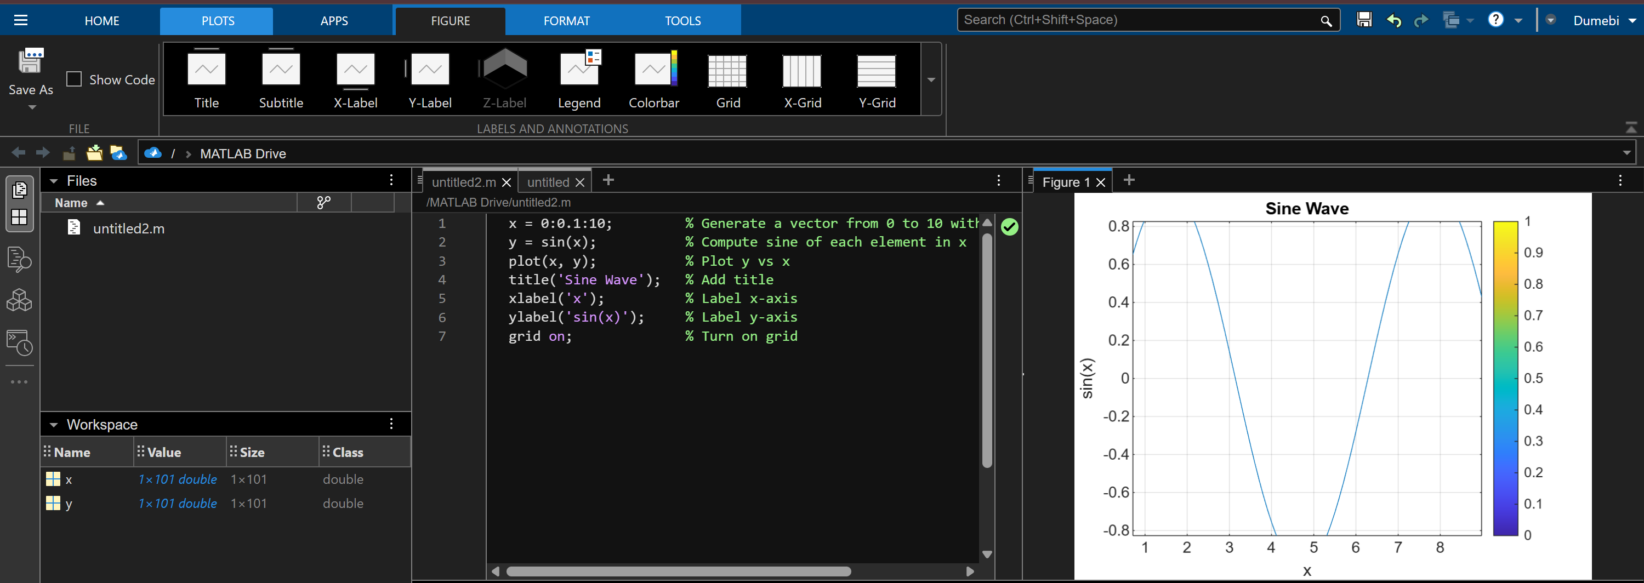Open the Add-Ons cubes sidebar icon
This screenshot has width=1644, height=583.
tap(19, 300)
